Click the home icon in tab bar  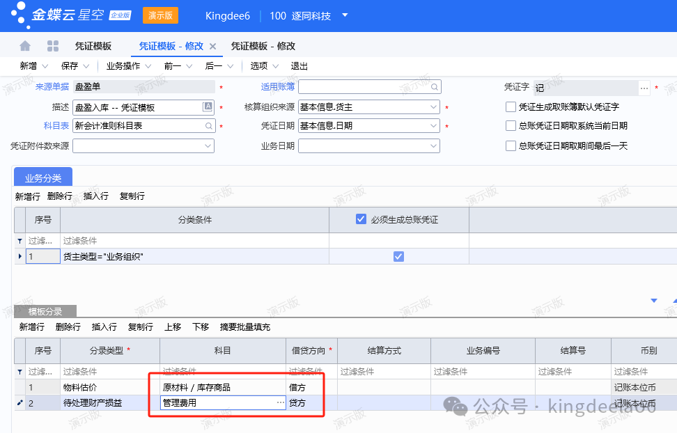[x=25, y=46]
